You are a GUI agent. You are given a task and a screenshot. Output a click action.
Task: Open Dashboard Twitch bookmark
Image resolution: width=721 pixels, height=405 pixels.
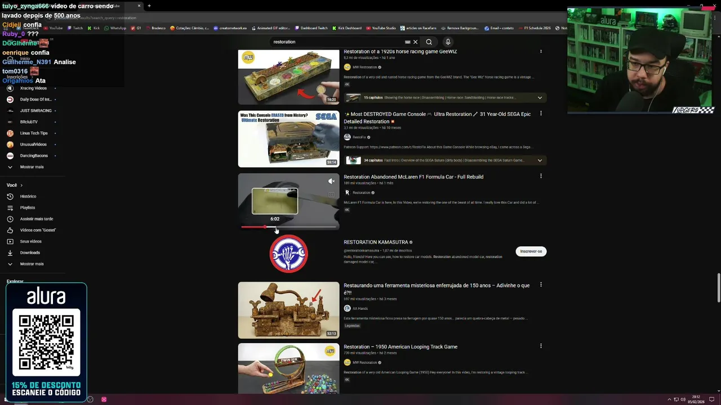pos(311,28)
